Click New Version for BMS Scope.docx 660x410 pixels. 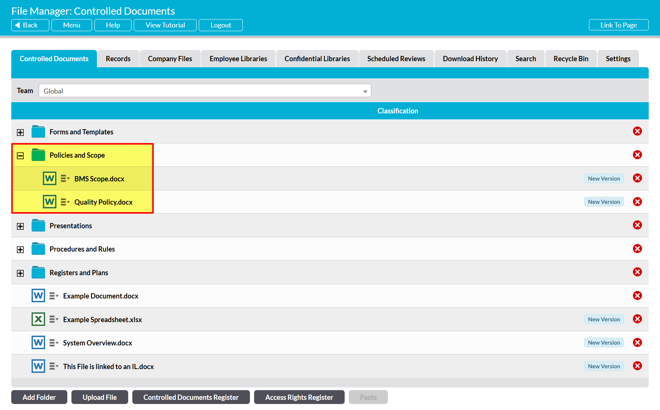(x=604, y=179)
